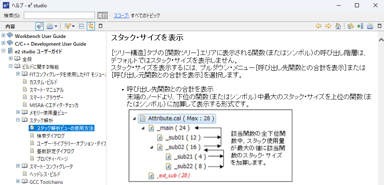Click the 実行 button

coord(103,16)
